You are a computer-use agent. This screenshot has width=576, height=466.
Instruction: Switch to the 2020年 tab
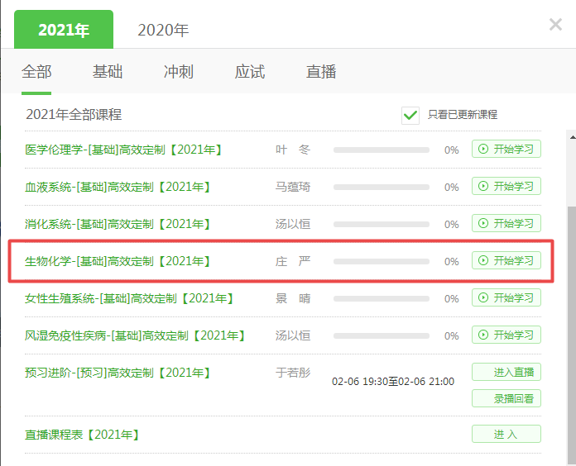[163, 30]
